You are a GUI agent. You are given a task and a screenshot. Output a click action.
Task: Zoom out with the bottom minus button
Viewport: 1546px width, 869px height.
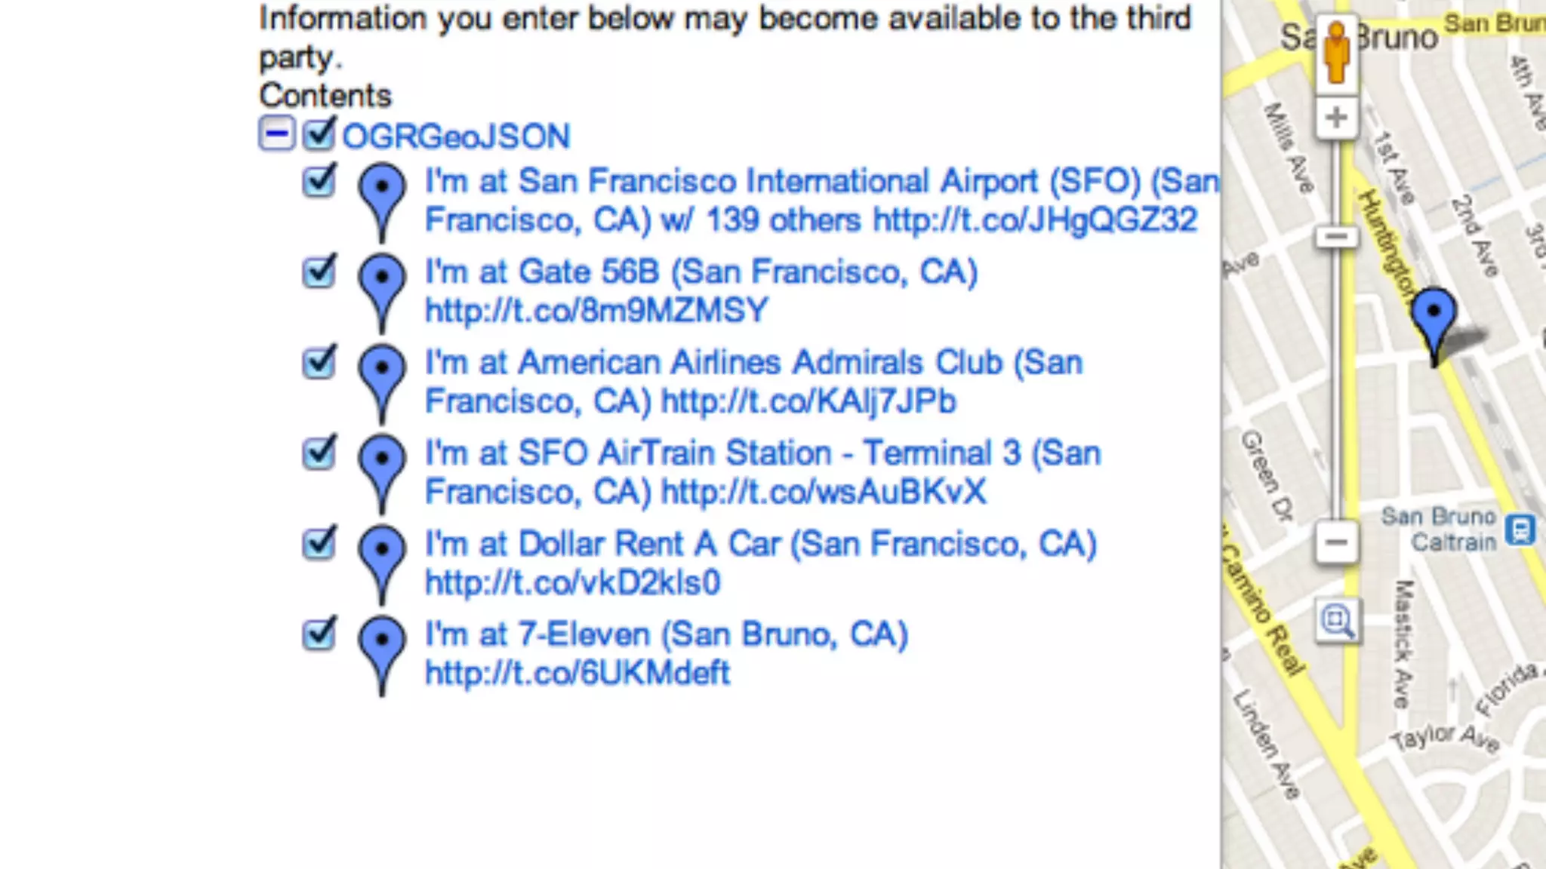click(1336, 542)
